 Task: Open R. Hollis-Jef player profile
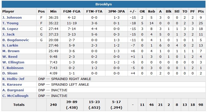13,79
